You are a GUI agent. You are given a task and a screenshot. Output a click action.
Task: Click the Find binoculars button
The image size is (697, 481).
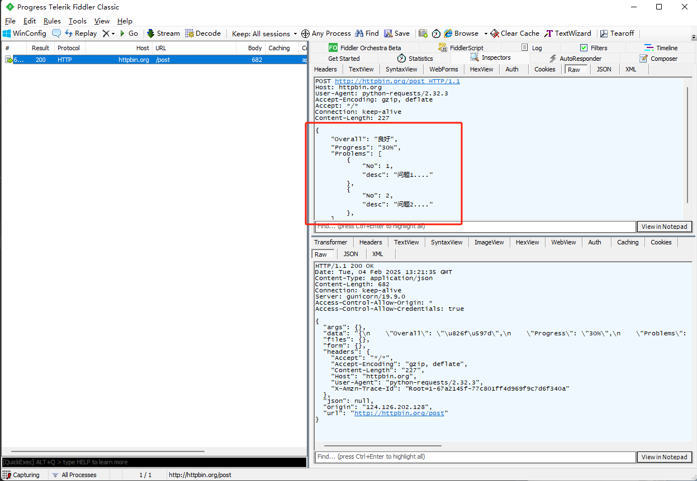coord(367,33)
